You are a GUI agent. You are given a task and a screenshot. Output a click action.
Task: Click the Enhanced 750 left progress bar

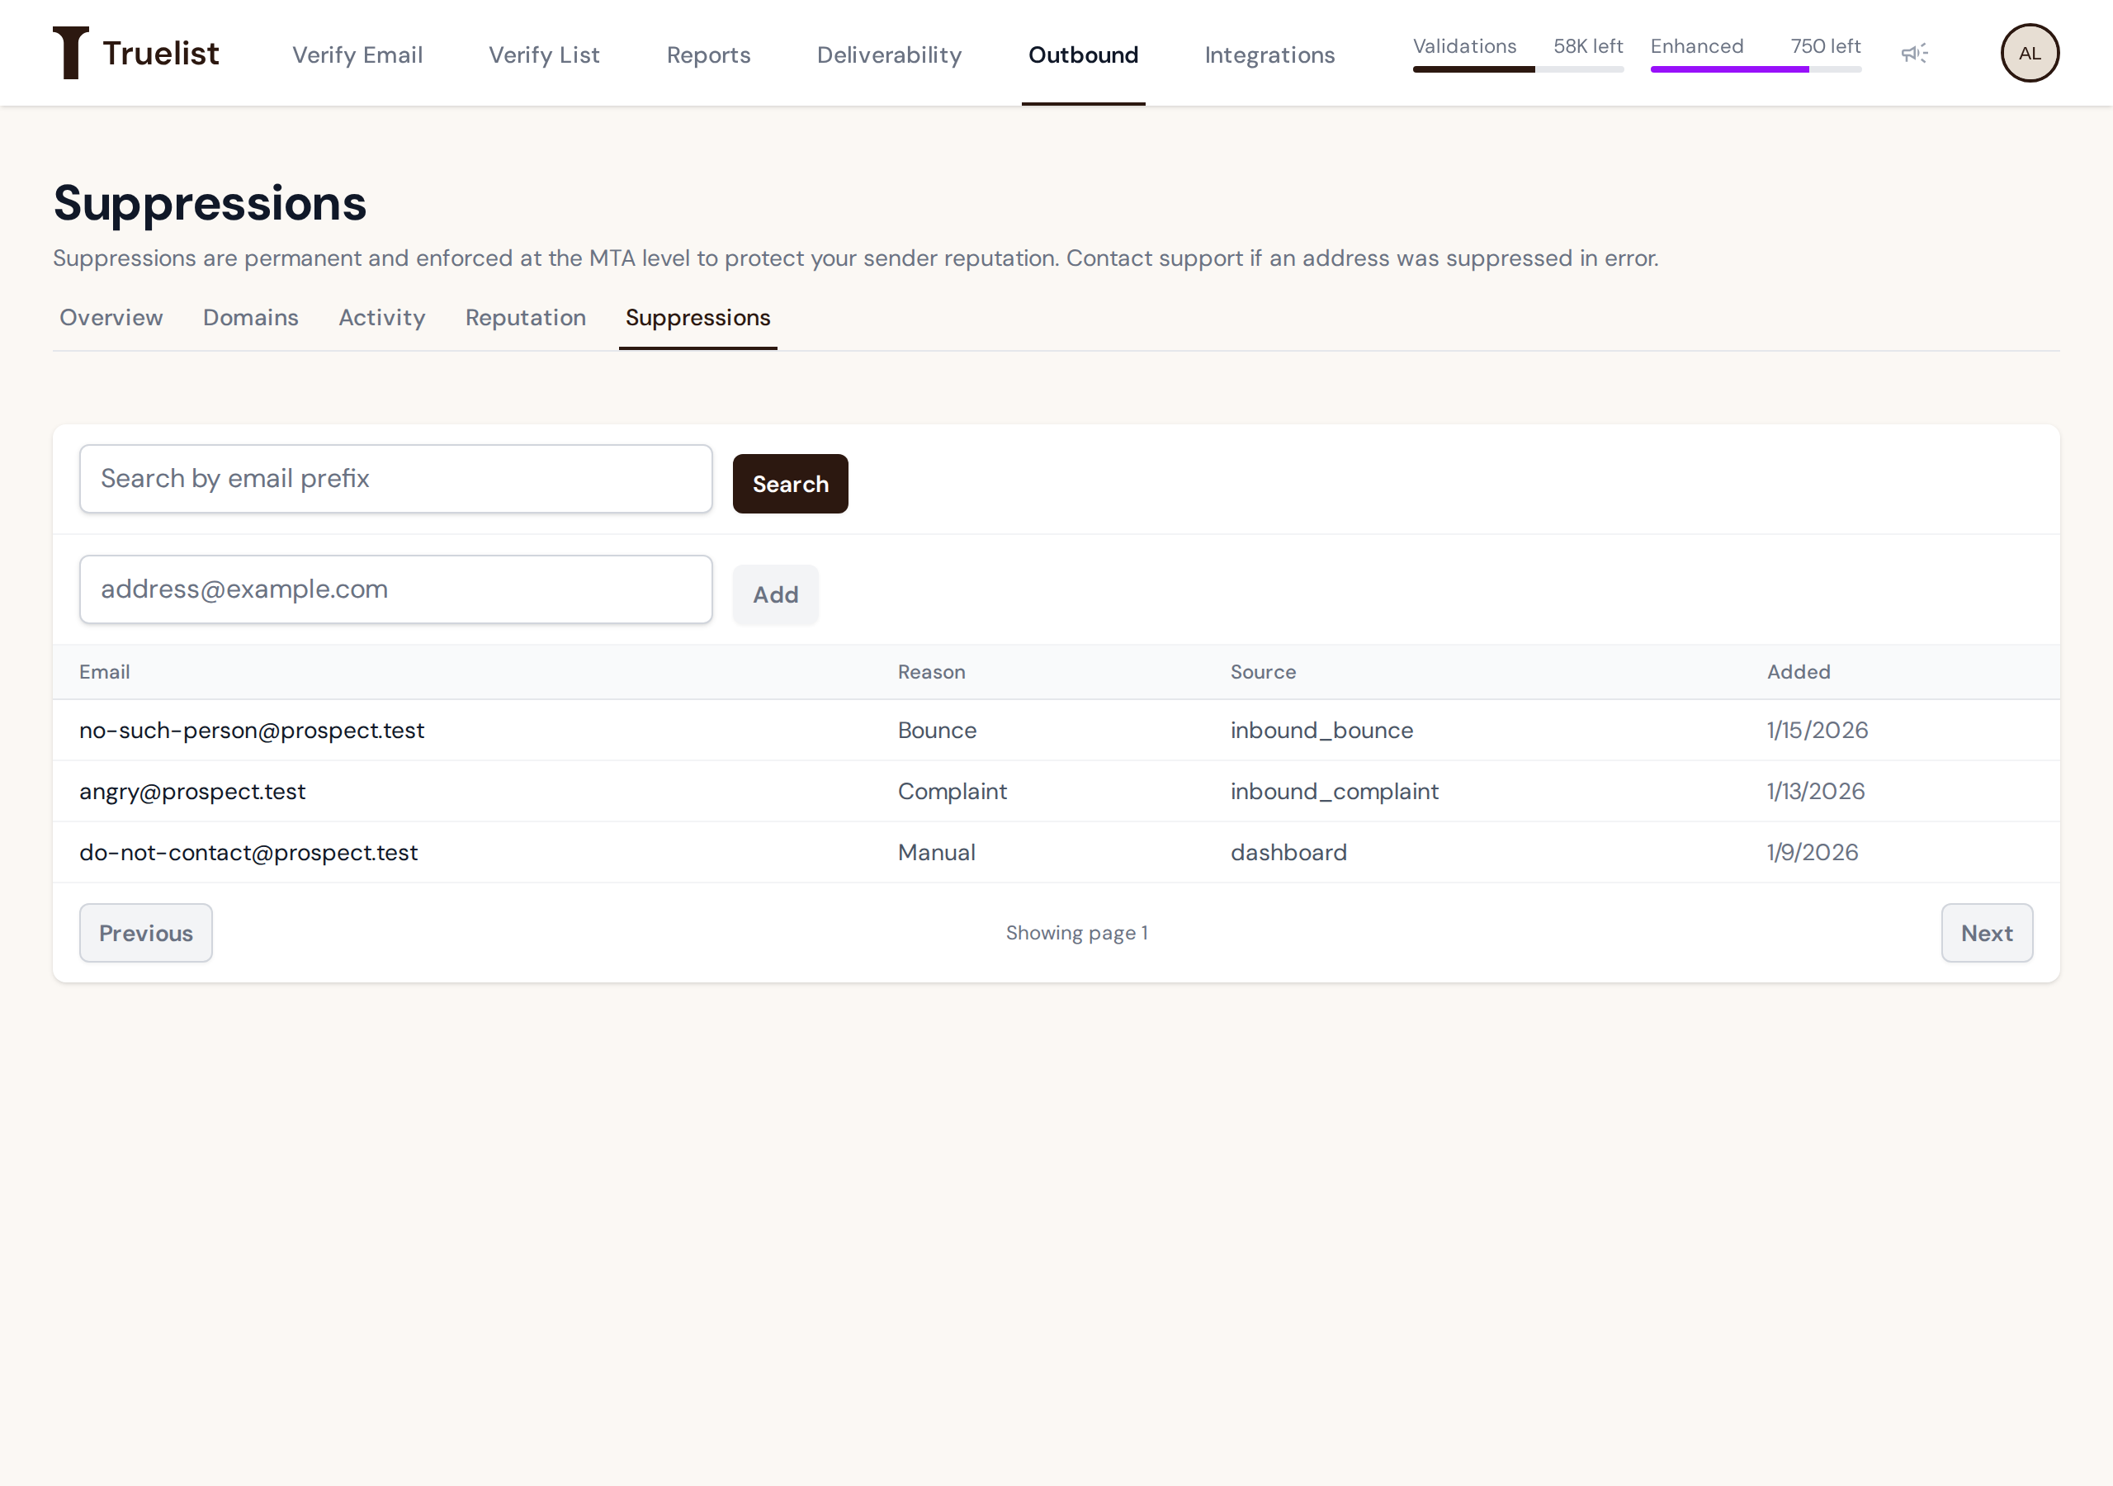pos(1756,69)
